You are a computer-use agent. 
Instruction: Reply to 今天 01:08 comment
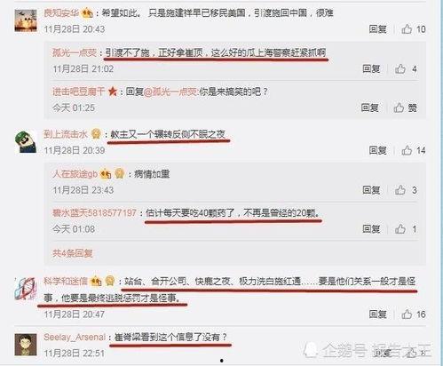tap(371, 229)
